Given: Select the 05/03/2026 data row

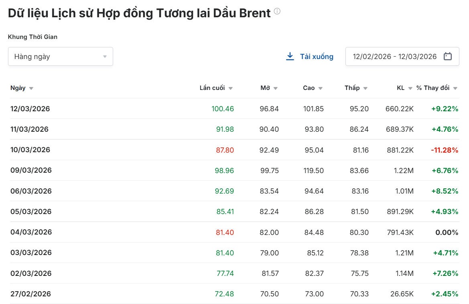Looking at the screenshot, I should [x=201, y=211].
